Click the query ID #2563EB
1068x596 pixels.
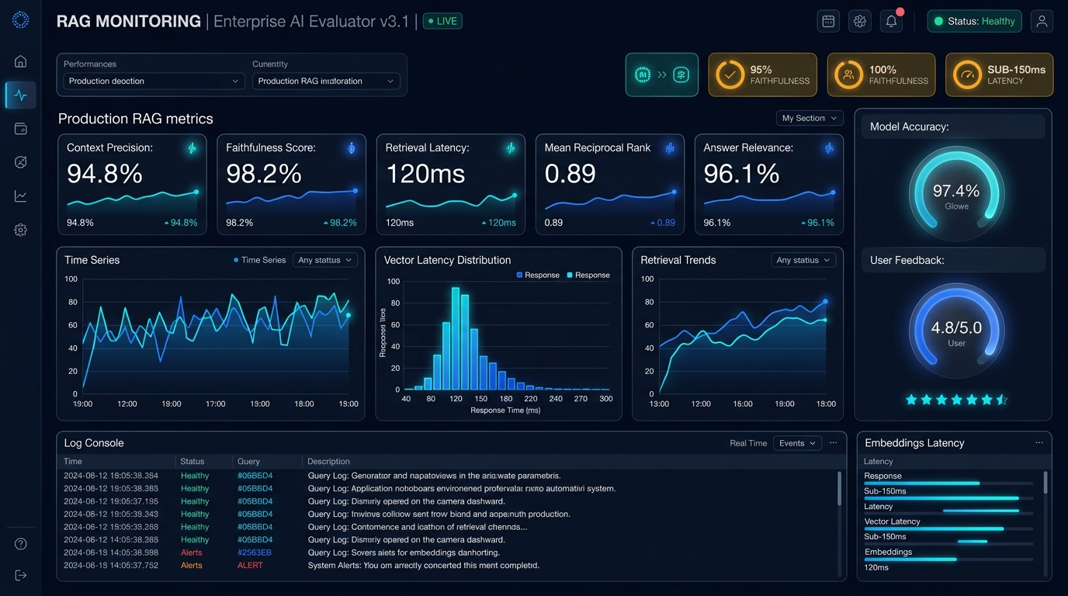point(255,553)
